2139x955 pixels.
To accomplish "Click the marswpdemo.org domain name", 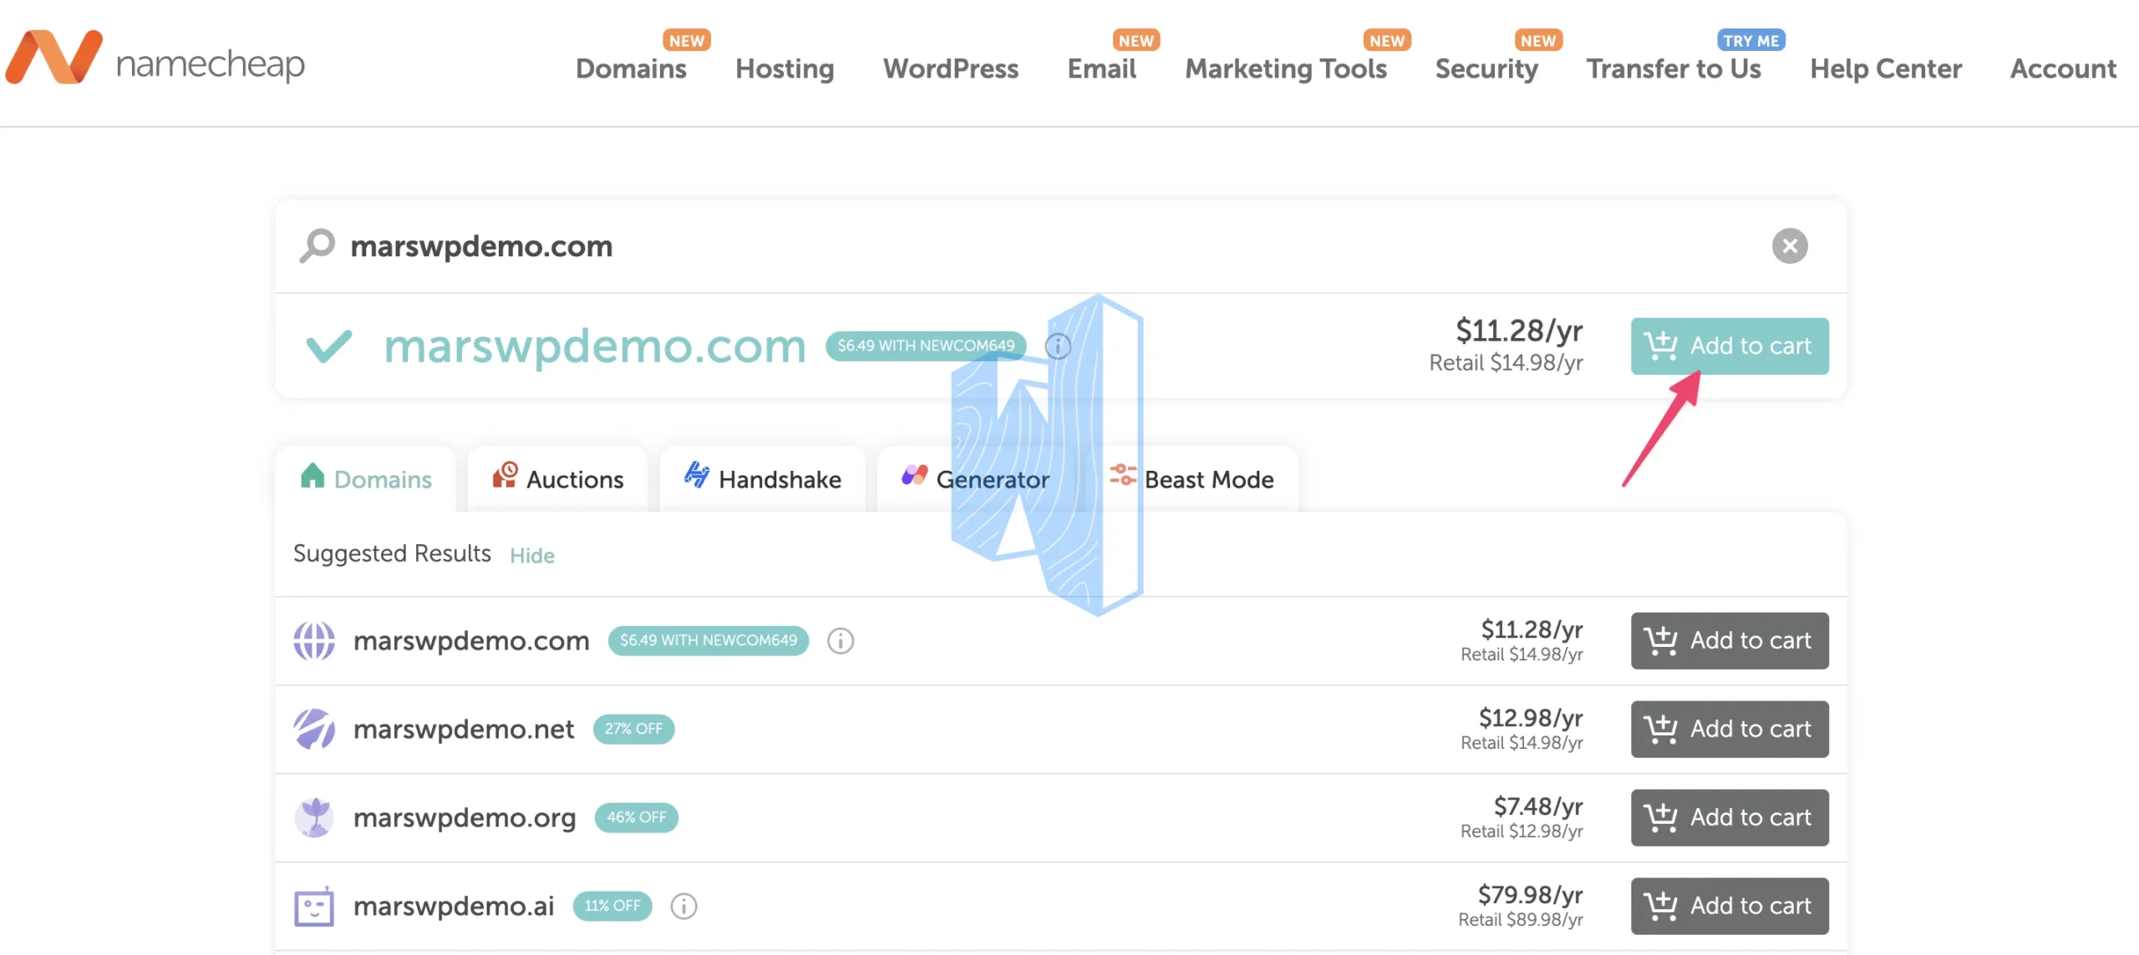I will (x=465, y=817).
